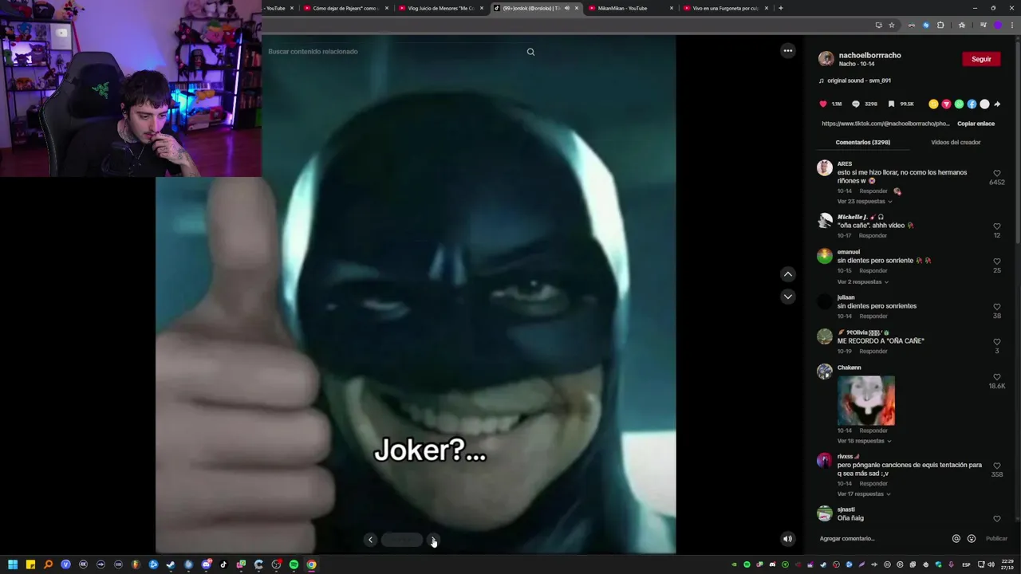Screen dimensions: 1021x574
Task: Share on Facebook blue icon
Action: pos(972,104)
